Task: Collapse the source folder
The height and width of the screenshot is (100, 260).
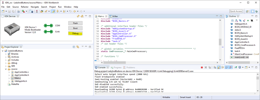Action: [6, 69]
